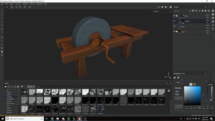The image size is (215, 121).
Task: Open the Help menu
Action: (x=45, y=4)
